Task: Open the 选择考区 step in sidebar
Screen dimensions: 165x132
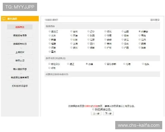Action: pos(20,27)
